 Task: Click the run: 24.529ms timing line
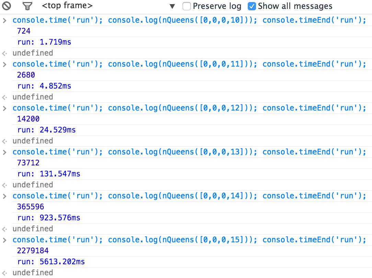47,130
